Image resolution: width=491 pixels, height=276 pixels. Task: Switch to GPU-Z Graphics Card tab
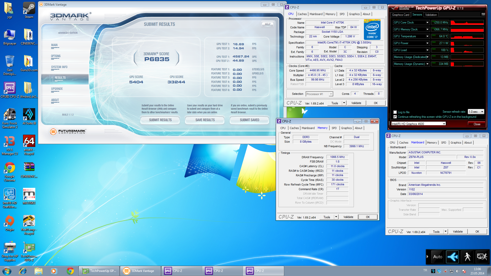tap(400, 15)
